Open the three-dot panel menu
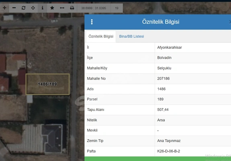 tap(92, 22)
